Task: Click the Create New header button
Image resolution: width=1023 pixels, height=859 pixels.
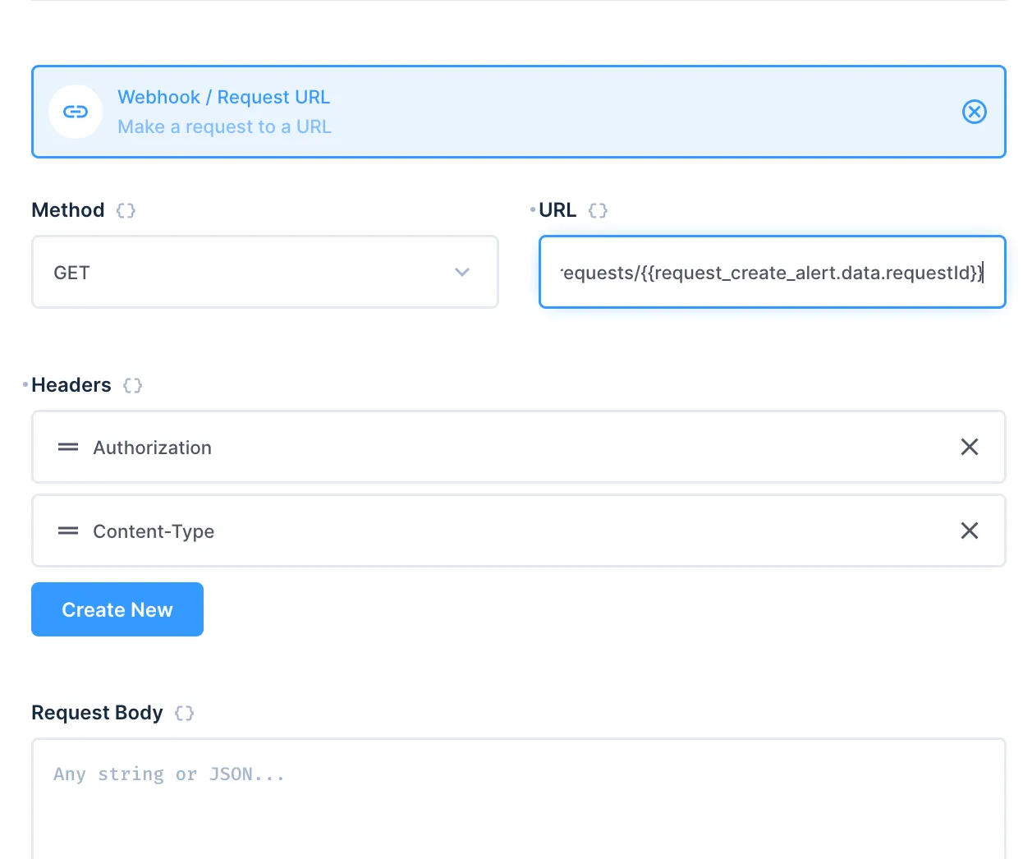Action: click(117, 609)
